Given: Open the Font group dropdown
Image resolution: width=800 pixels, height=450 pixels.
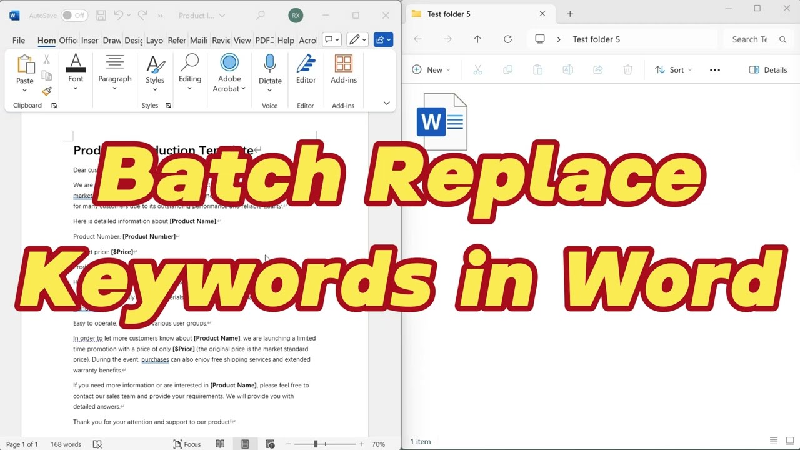Looking at the screenshot, I should (x=76, y=72).
